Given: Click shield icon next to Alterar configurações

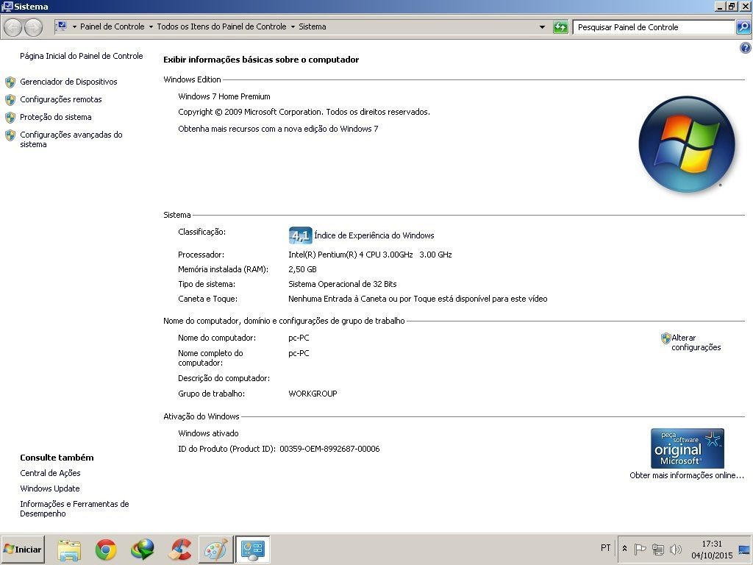Looking at the screenshot, I should point(665,338).
